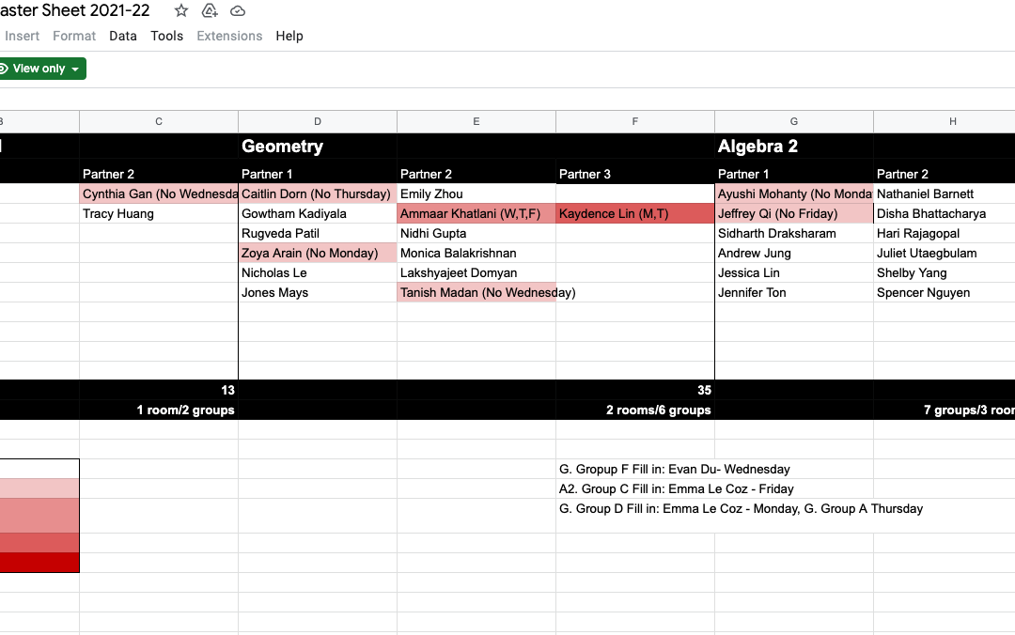Check the cloud document status icon
Viewport: 1015px width, 635px height.
(238, 10)
